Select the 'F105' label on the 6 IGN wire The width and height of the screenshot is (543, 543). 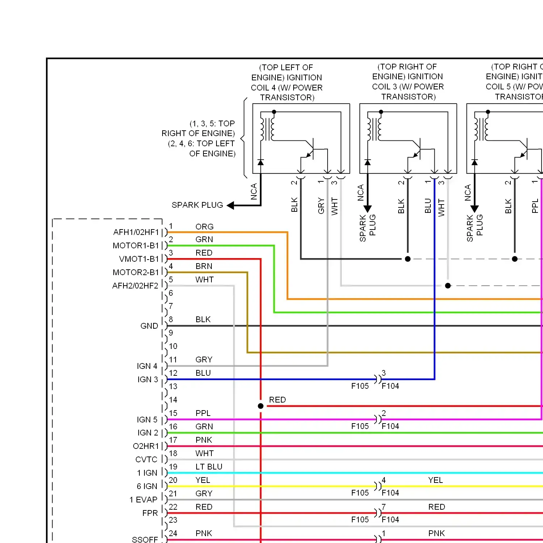[360, 493]
